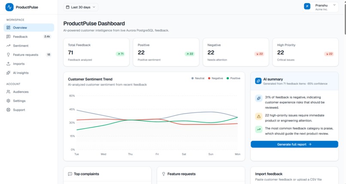Click the Import feedback card heading

pyautogui.click(x=269, y=174)
